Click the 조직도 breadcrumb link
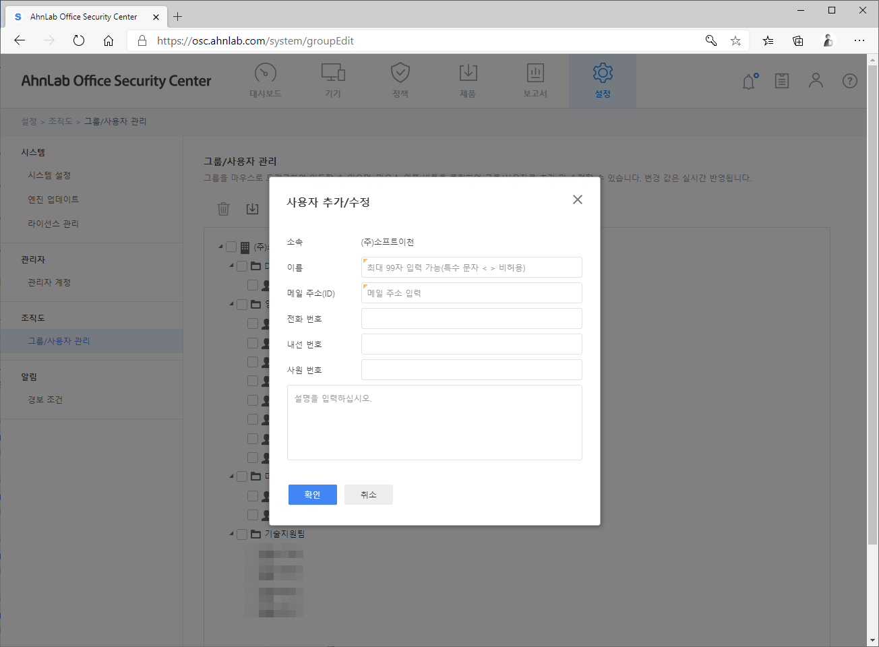The image size is (879, 647). click(x=60, y=121)
